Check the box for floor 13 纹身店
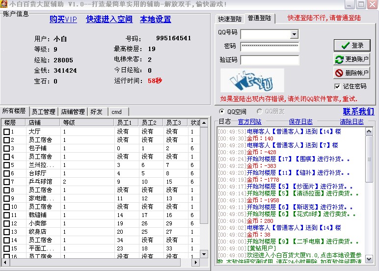Image resolution: width=379 pixels, height=271 pixels. pos(7,232)
